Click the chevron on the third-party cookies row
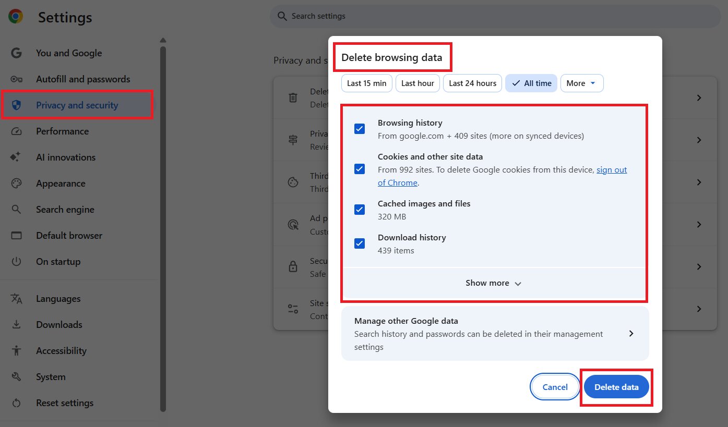The width and height of the screenshot is (728, 427). (699, 182)
